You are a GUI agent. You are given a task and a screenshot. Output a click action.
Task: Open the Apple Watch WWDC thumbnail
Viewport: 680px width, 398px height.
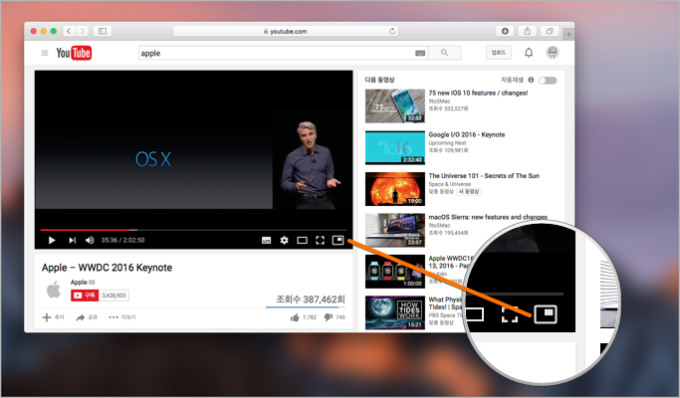tap(395, 272)
